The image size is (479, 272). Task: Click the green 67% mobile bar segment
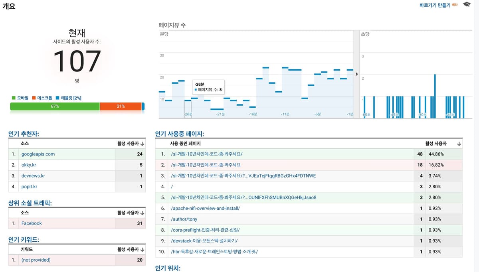pyautogui.click(x=55, y=106)
